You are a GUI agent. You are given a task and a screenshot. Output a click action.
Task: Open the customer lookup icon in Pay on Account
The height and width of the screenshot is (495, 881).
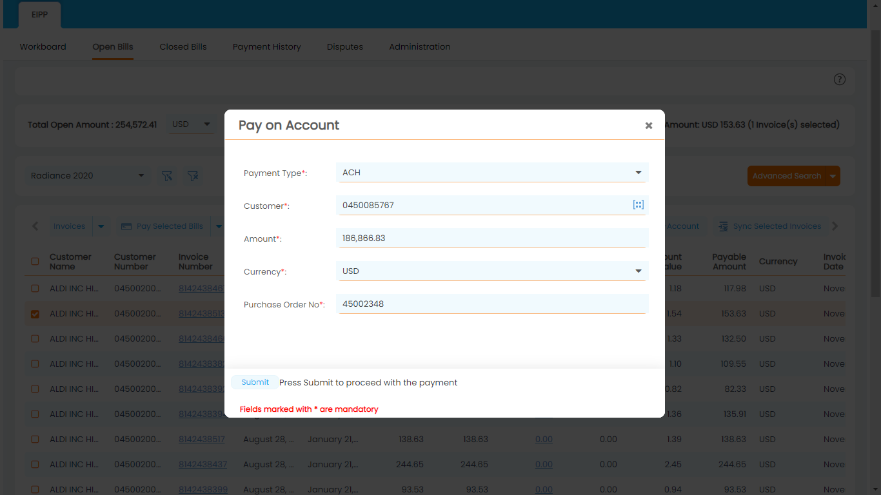pyautogui.click(x=638, y=204)
